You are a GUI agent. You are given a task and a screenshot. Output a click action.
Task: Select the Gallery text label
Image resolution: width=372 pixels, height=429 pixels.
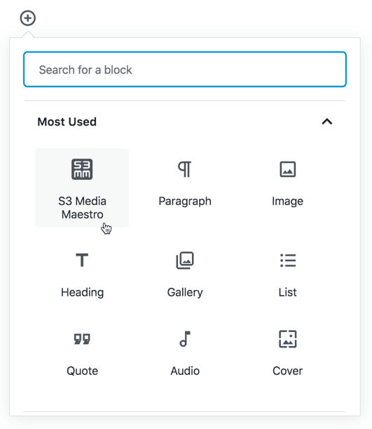185,293
